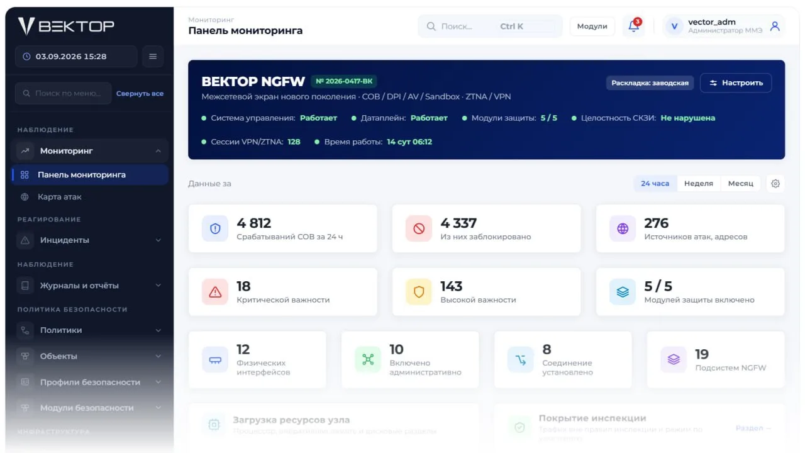Open dashboard settings gear icon
This screenshot has width=805, height=453.
775,184
